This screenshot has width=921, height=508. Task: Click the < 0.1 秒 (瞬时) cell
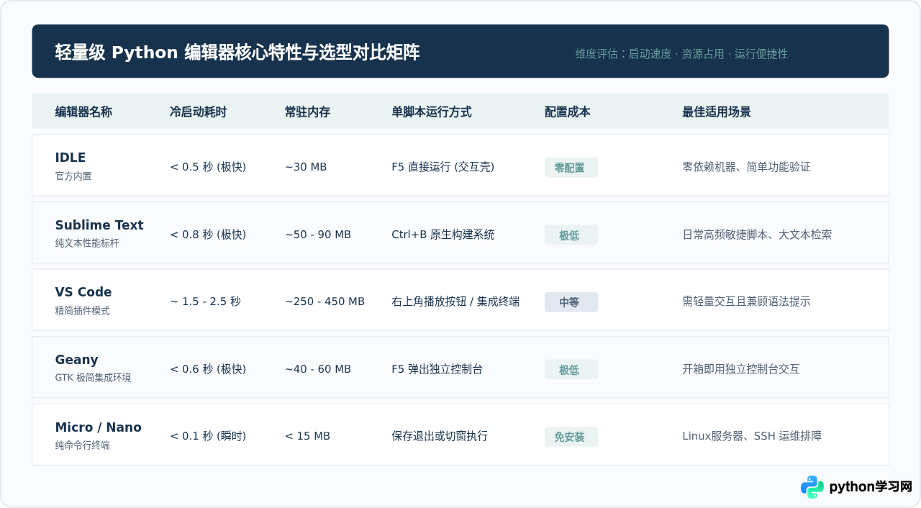[208, 436]
